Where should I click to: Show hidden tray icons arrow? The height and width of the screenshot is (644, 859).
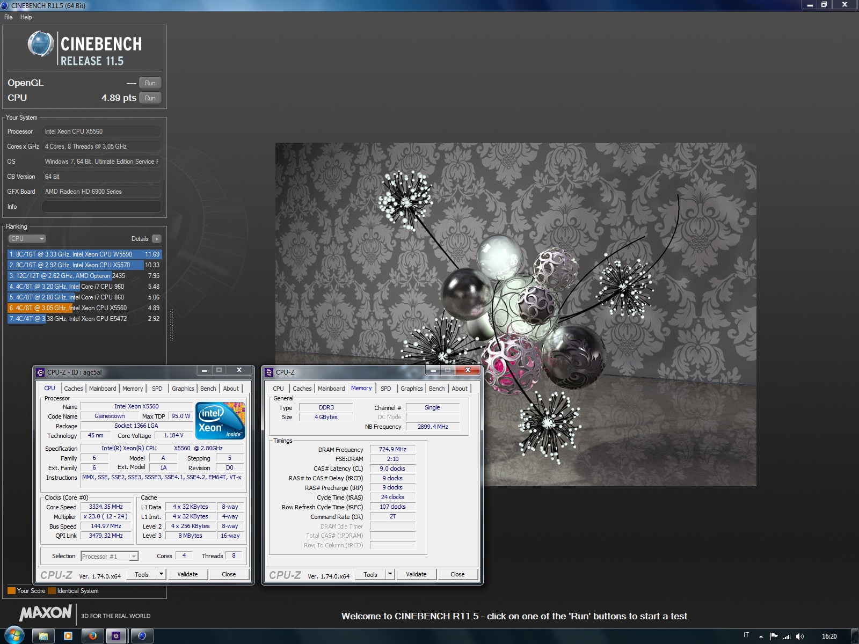[x=761, y=636]
